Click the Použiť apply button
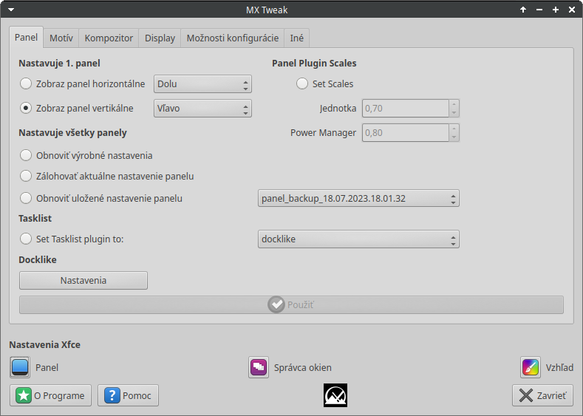The width and height of the screenshot is (583, 416). click(291, 305)
